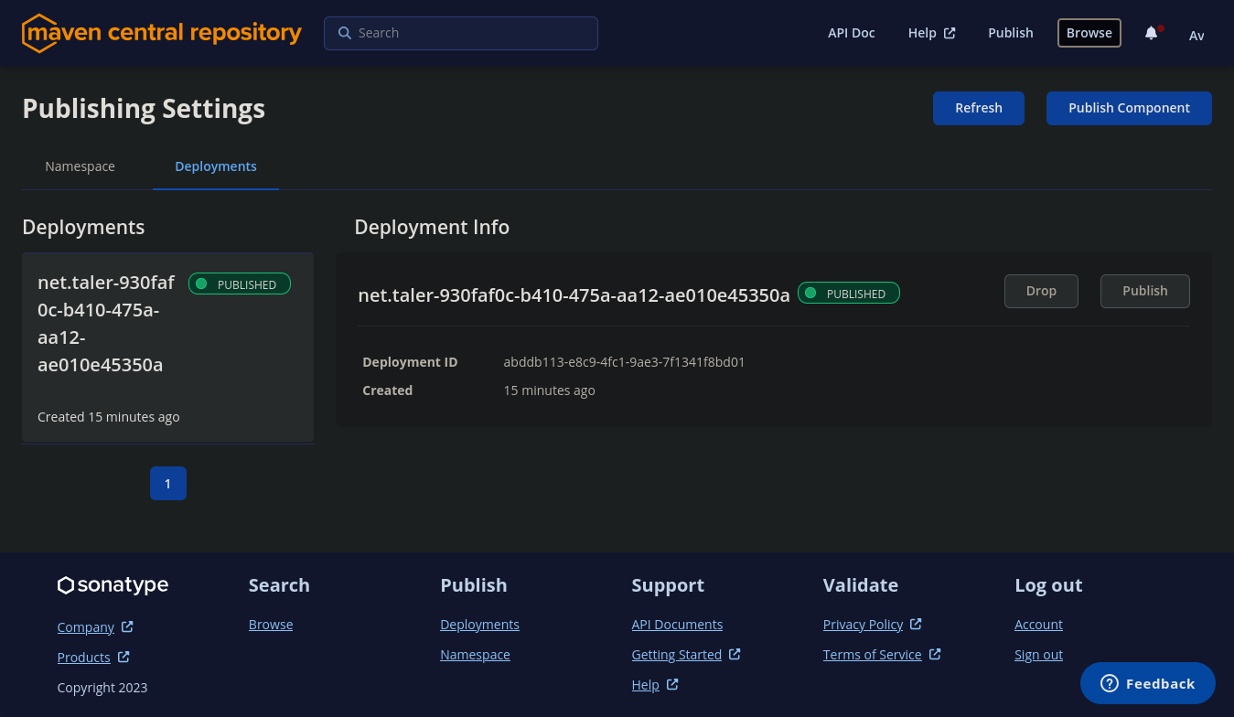This screenshot has height=717, width=1234.
Task: Click the external link icon beside Terms of Service
Action: [935, 654]
